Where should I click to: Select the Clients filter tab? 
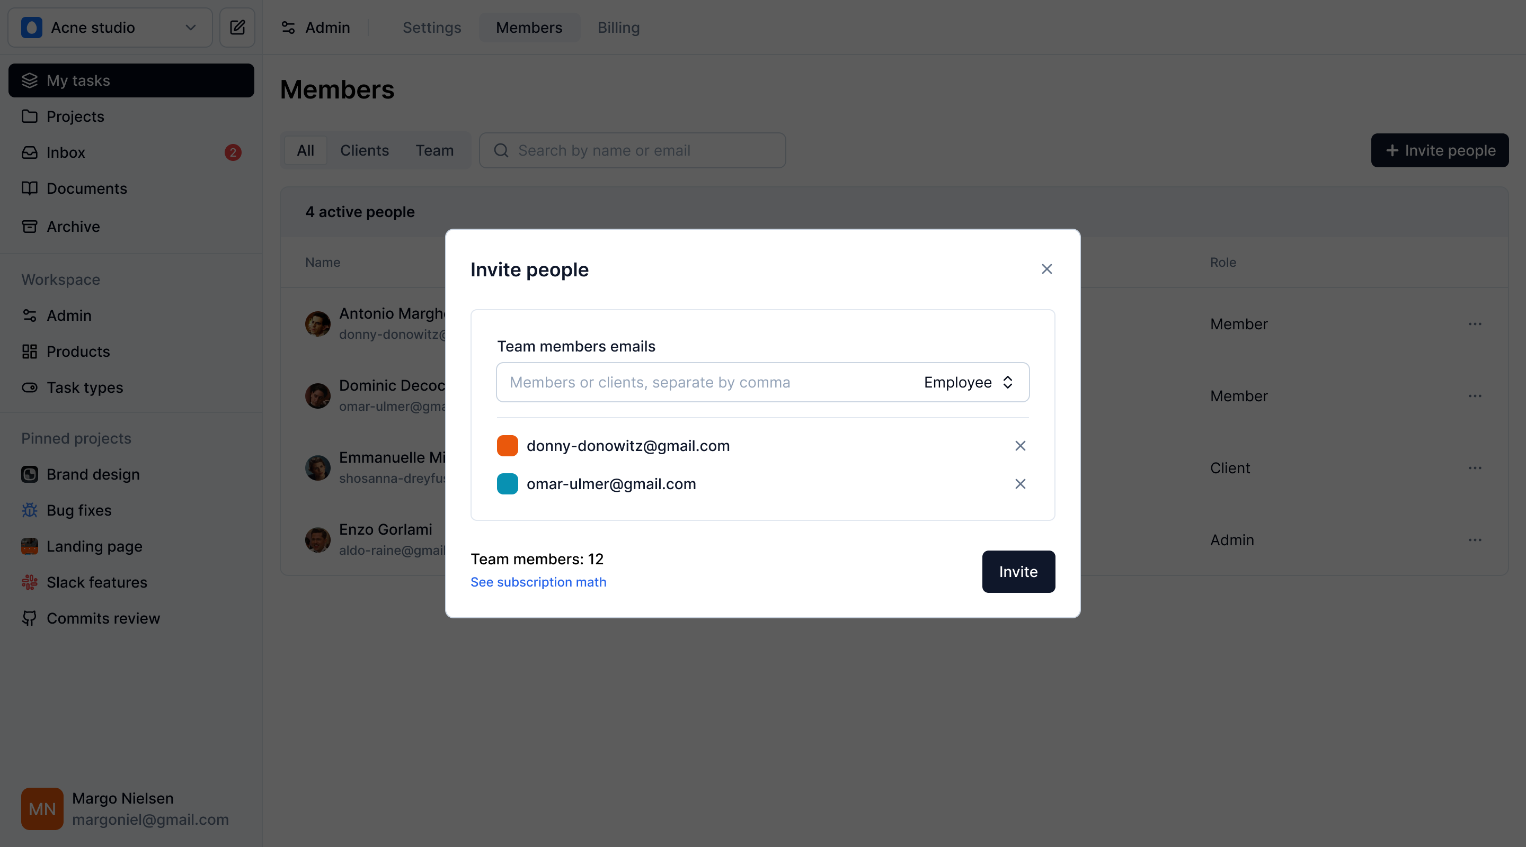[364, 150]
